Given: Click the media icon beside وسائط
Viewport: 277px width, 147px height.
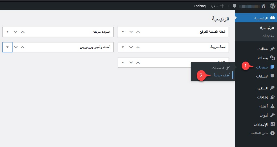Looking at the screenshot, I should coord(272,58).
